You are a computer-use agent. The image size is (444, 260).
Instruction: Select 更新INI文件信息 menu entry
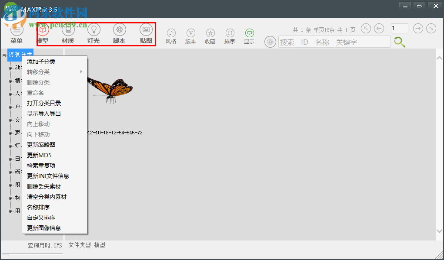click(54, 176)
